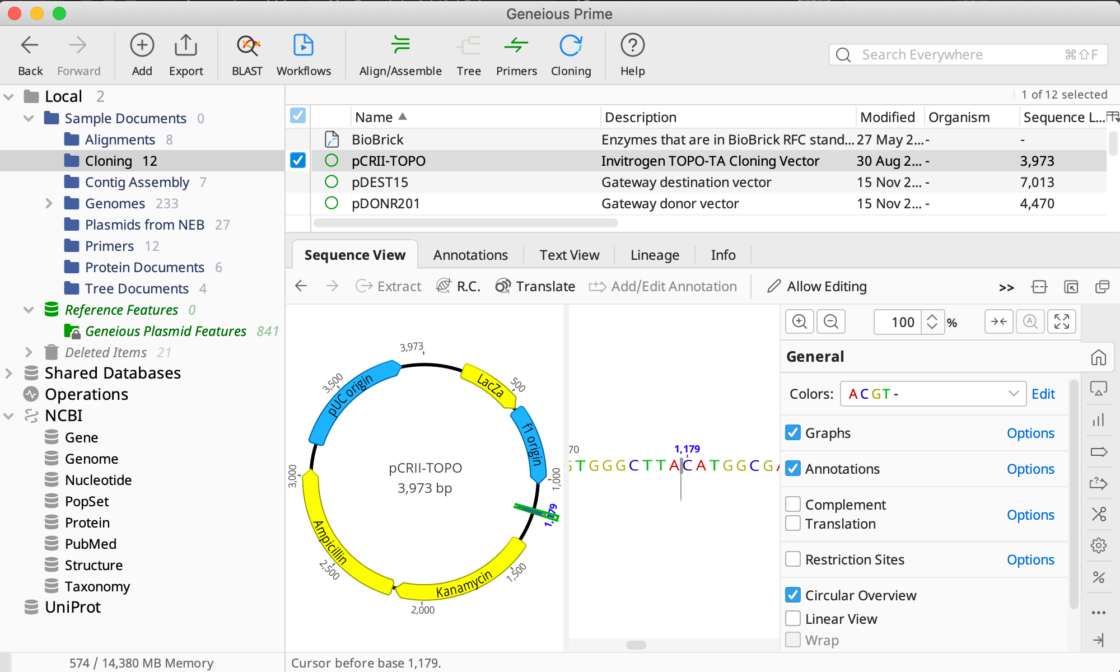Image resolution: width=1120 pixels, height=672 pixels.
Task: Open the Workflows tool
Action: pos(304,53)
